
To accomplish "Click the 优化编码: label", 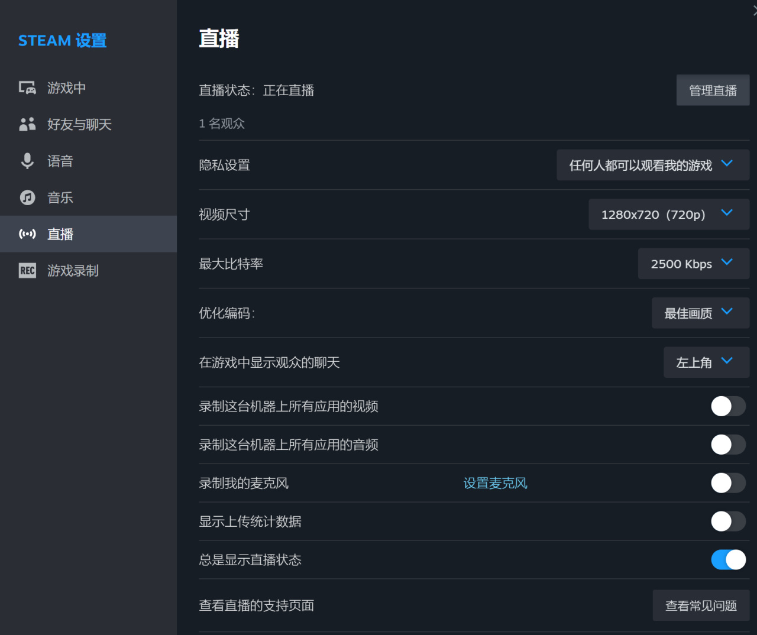I will (x=227, y=313).
